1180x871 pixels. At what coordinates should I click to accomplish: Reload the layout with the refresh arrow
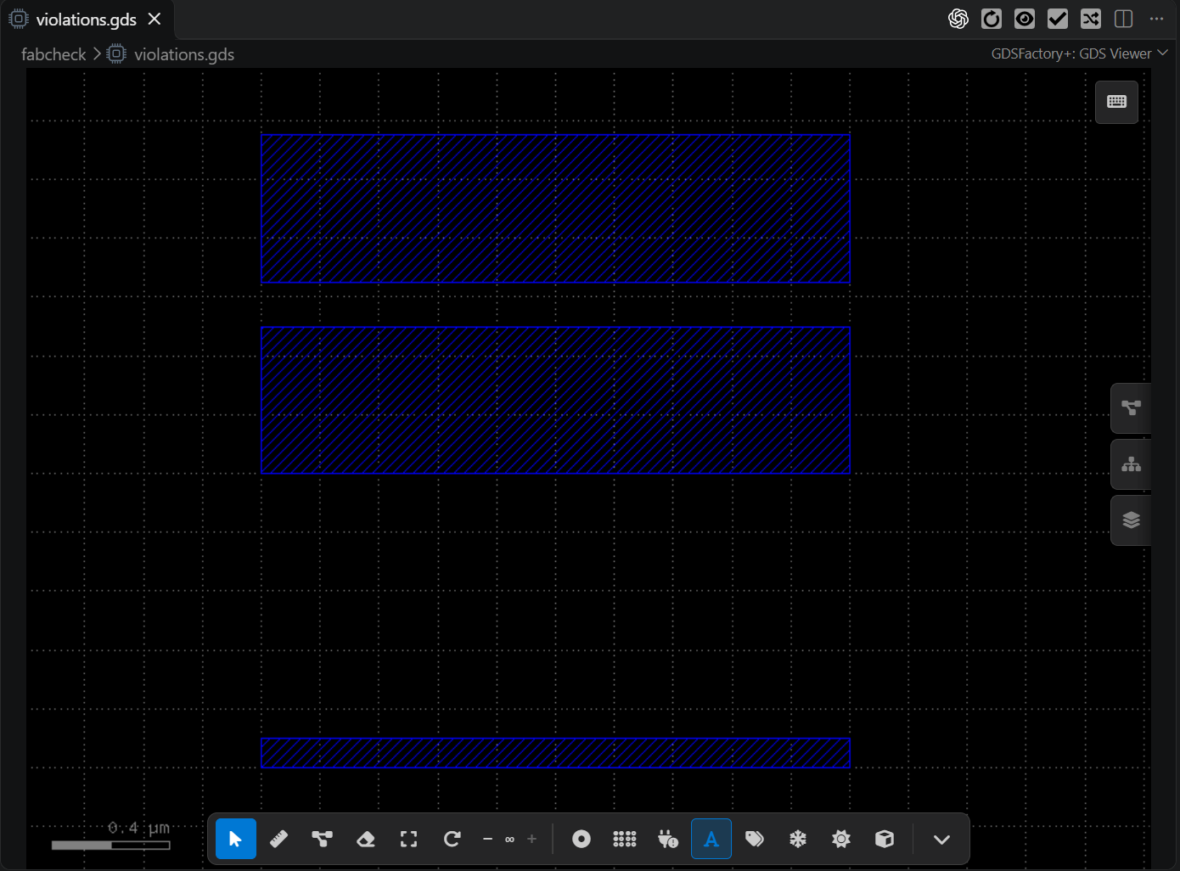tap(452, 839)
